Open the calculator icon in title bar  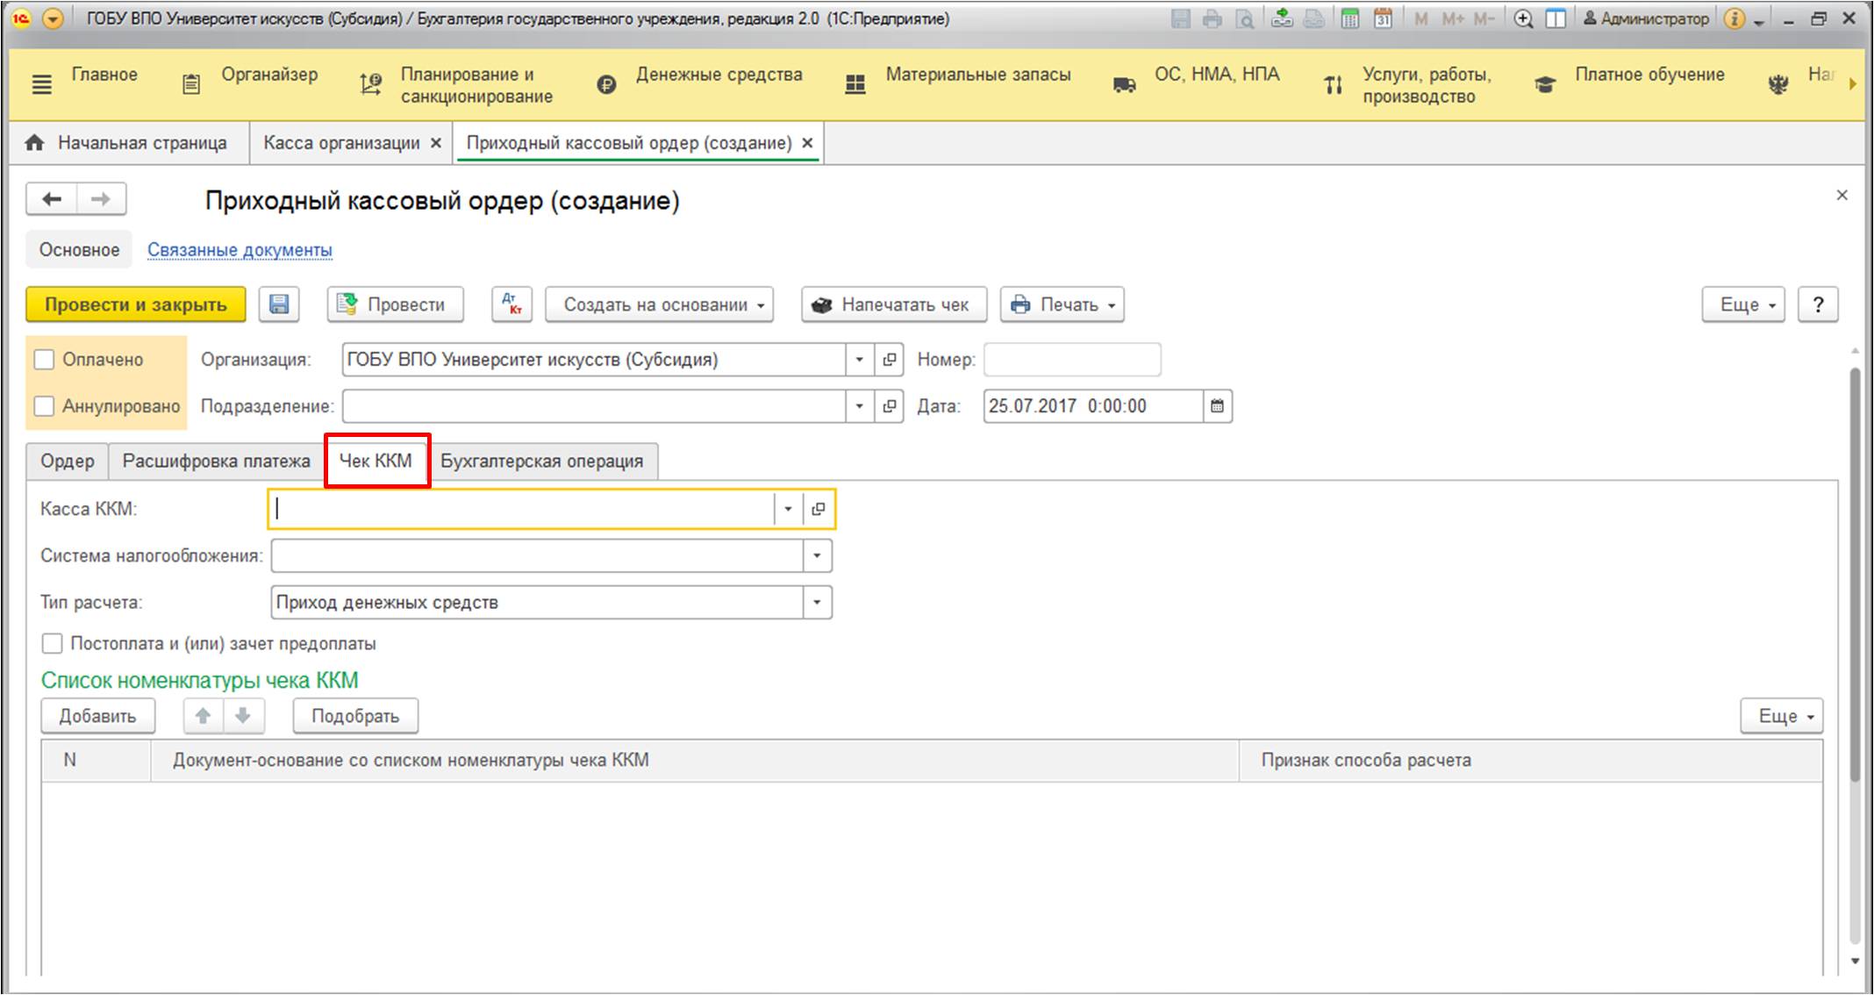tap(1350, 18)
